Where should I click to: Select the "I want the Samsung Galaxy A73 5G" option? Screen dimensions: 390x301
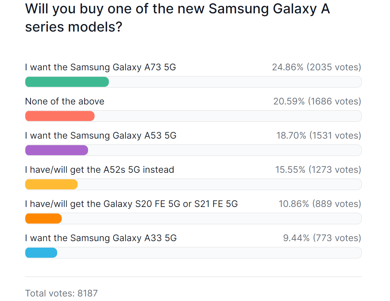[x=100, y=67]
